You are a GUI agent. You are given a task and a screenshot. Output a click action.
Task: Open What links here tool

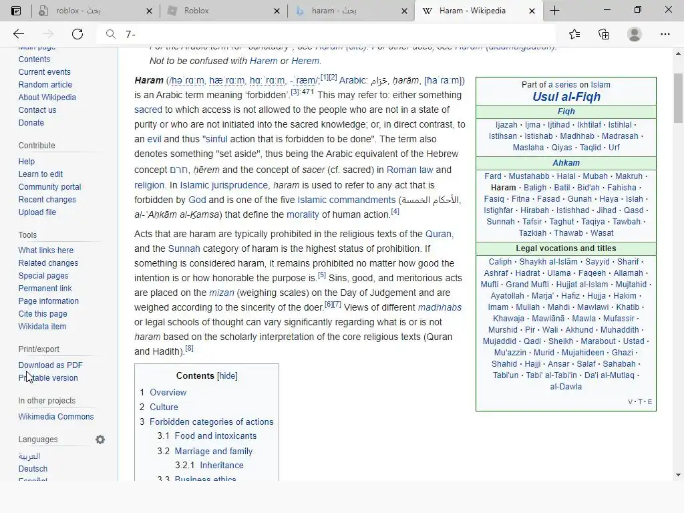46,250
